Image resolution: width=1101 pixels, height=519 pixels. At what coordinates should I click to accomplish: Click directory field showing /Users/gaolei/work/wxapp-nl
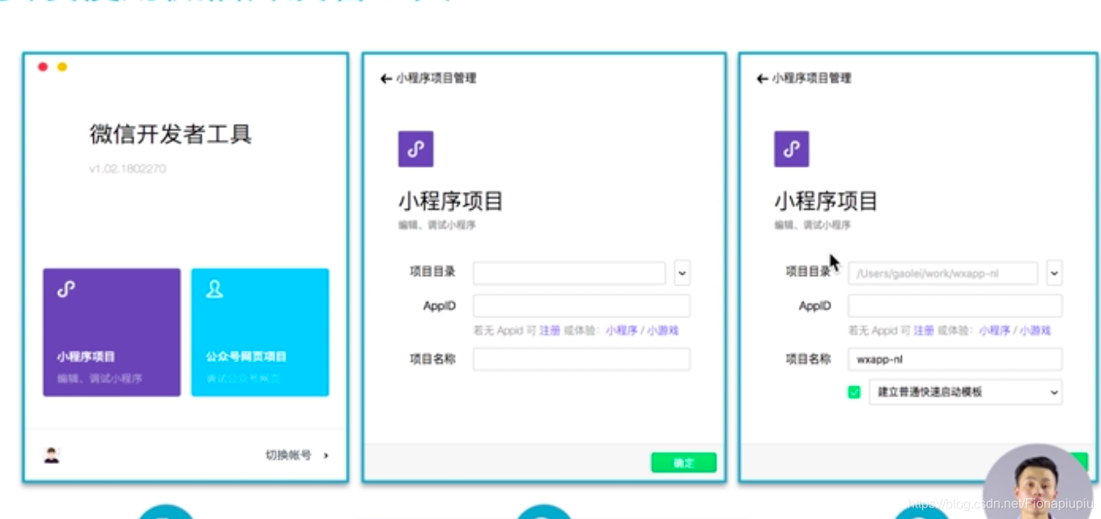[943, 273]
